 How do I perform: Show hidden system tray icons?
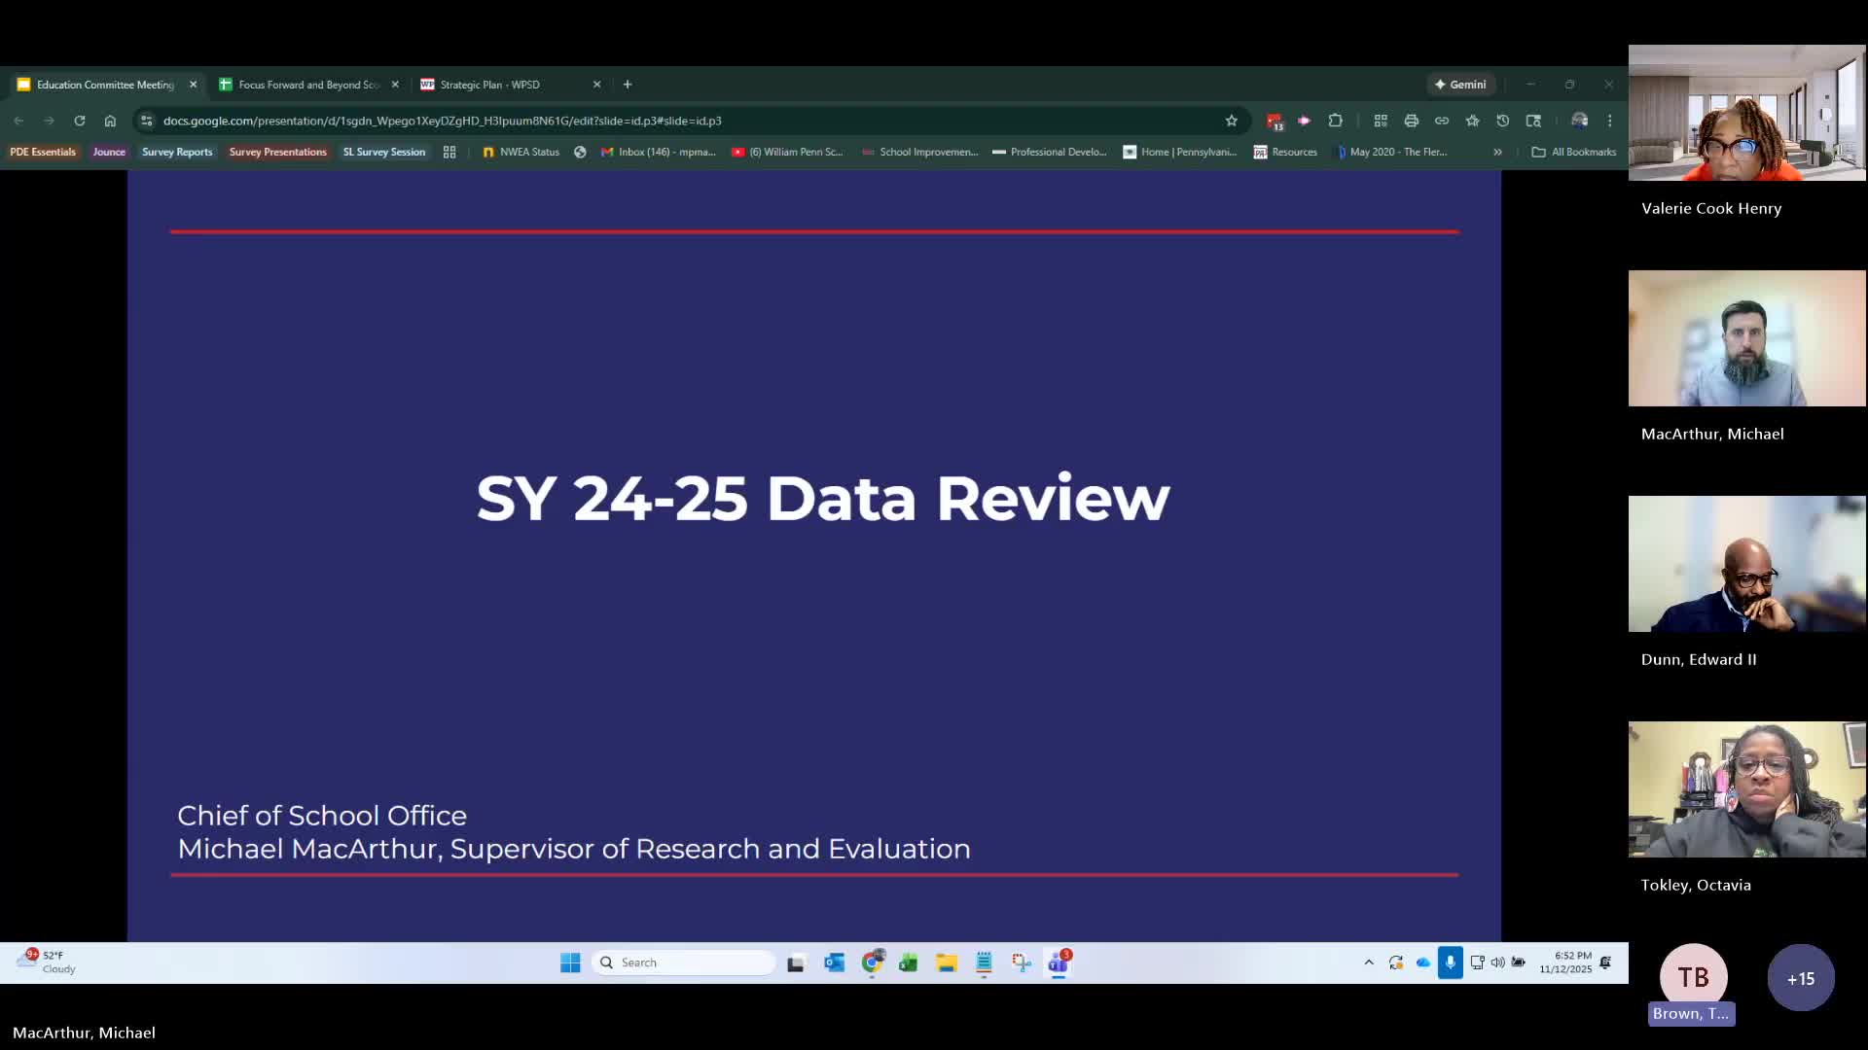pyautogui.click(x=1369, y=962)
